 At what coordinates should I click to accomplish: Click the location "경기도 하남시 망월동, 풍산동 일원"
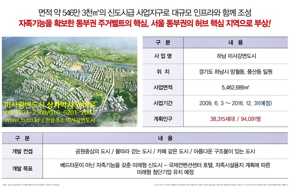[x=235, y=71]
